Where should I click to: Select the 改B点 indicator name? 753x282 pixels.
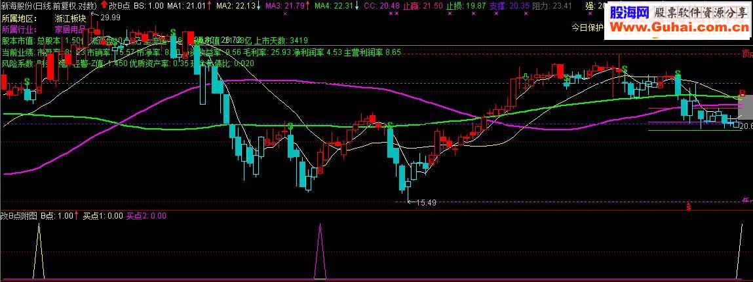point(119,6)
